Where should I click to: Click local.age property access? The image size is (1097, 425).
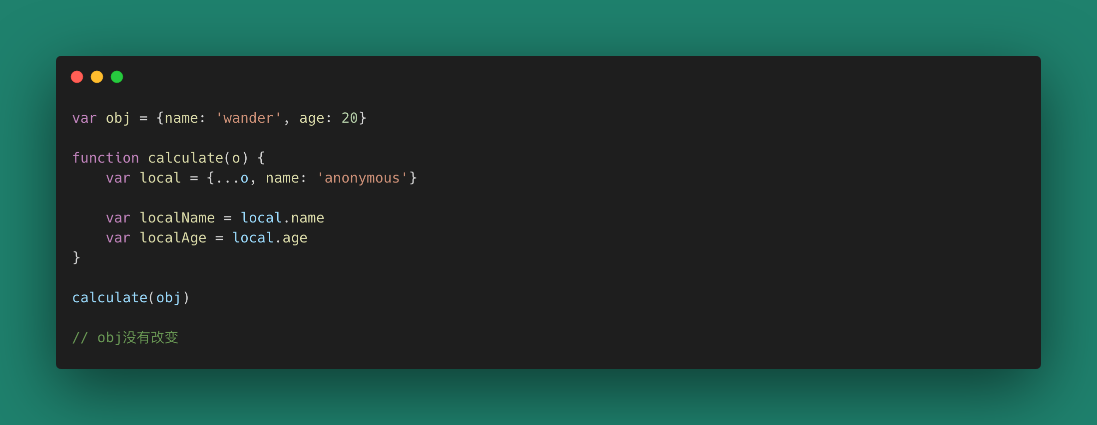click(270, 238)
